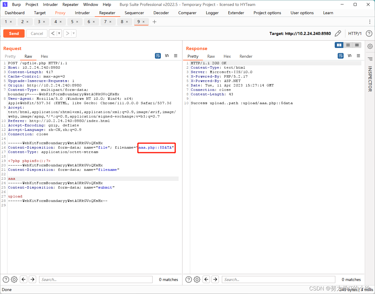Screen dimensions: 375x294
Task: Open the Project options tab
Action: point(267,13)
